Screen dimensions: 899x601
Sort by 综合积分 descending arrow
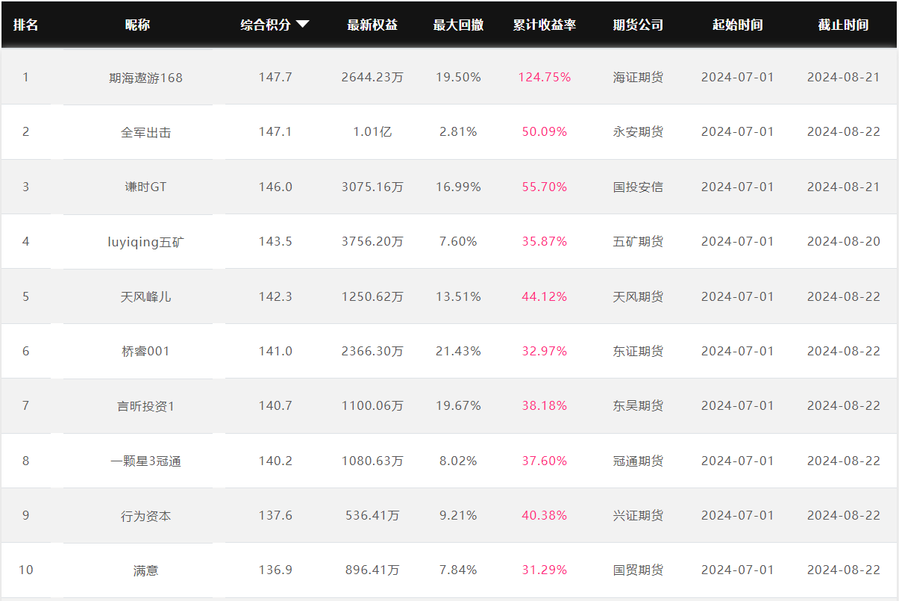click(x=302, y=24)
